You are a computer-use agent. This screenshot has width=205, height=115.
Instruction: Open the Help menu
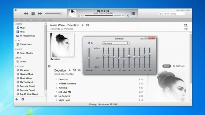coord(50,20)
